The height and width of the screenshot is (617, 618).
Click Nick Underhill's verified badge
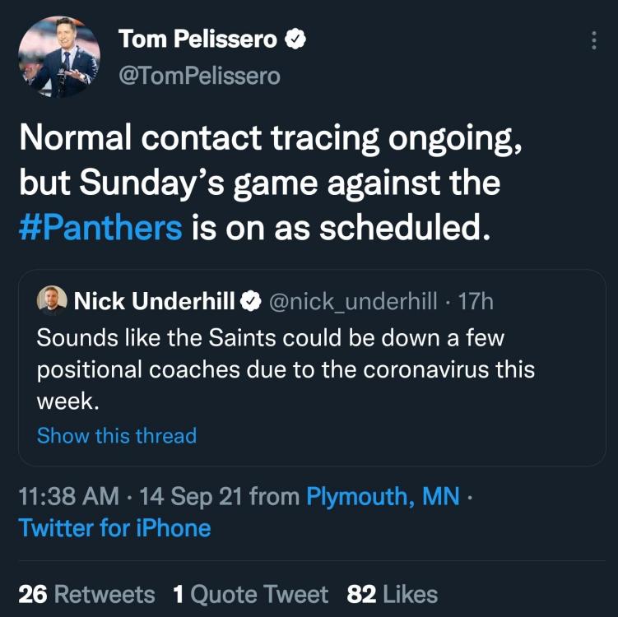(249, 302)
